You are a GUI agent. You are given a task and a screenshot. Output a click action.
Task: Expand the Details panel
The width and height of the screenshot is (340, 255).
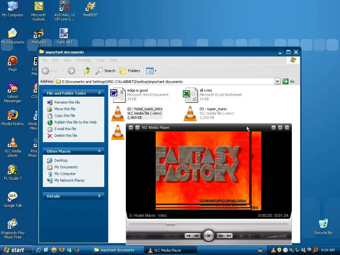(100, 196)
